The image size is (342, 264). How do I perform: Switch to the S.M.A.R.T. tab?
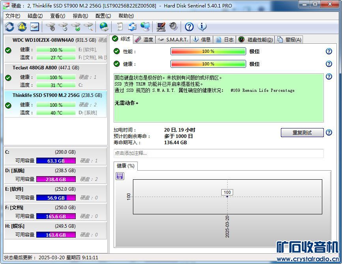[x=173, y=40]
